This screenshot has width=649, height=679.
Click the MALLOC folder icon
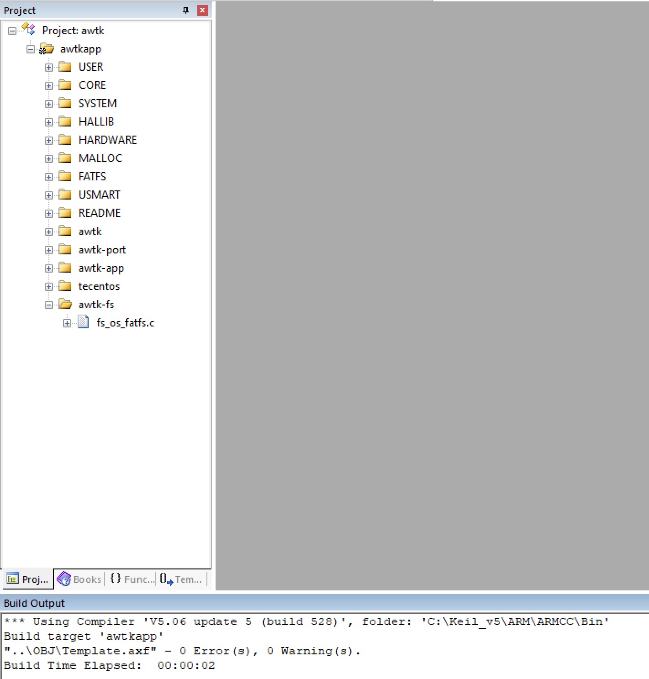point(65,158)
